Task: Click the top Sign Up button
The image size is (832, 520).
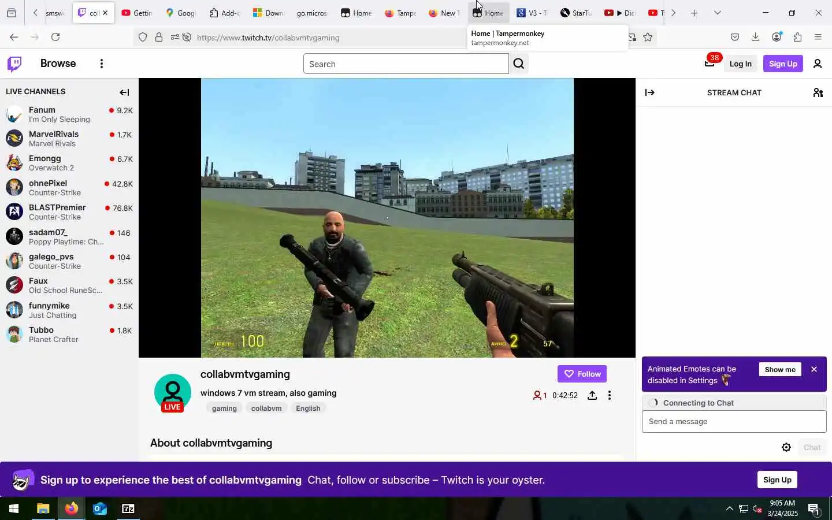Action: pyautogui.click(x=783, y=64)
